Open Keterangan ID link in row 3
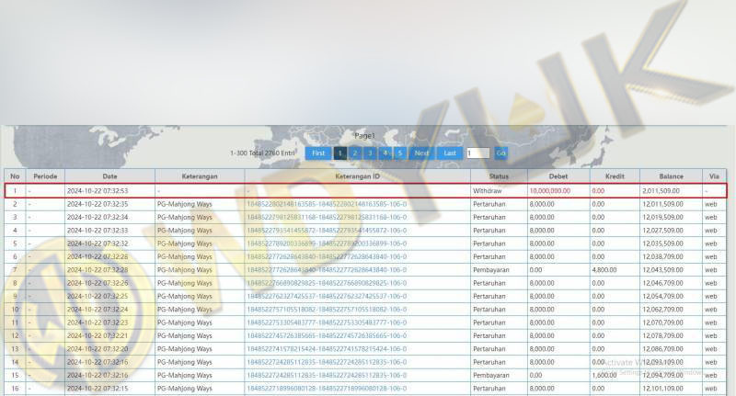Viewport: 736px width, 396px height. [x=327, y=218]
